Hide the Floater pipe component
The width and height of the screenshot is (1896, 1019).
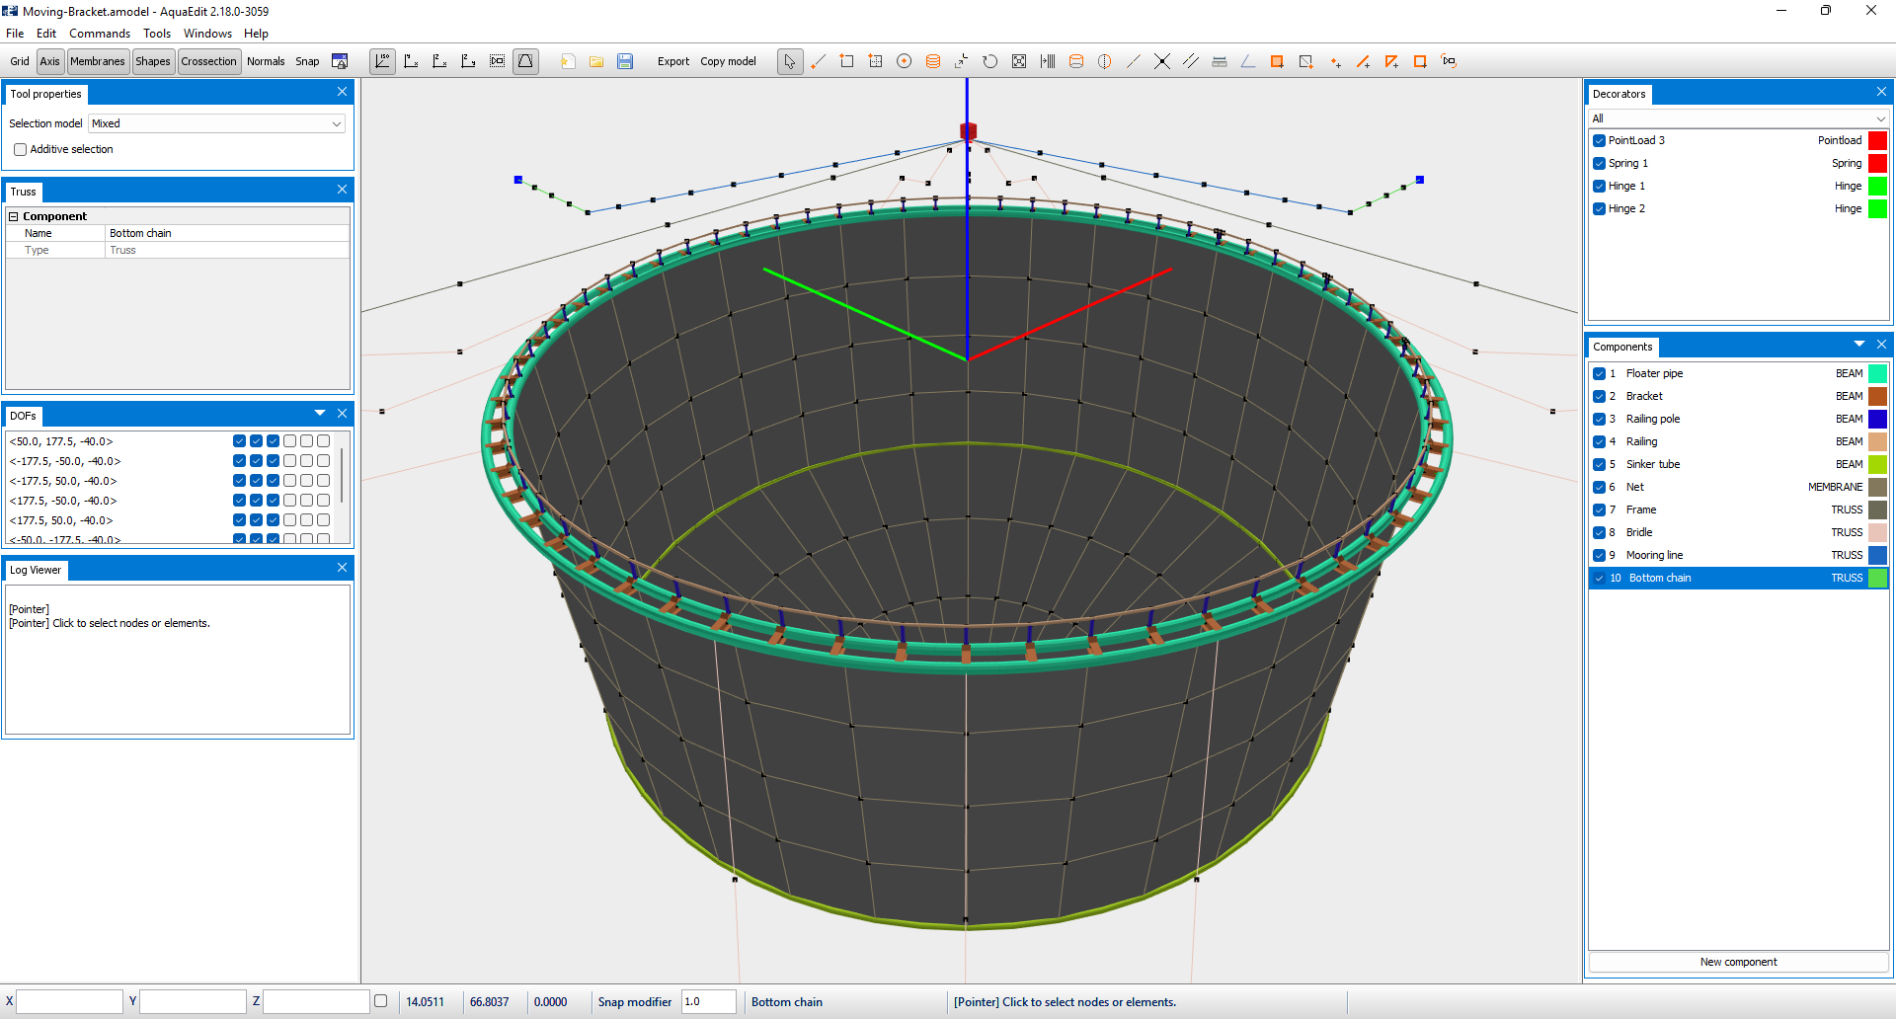(x=1599, y=373)
